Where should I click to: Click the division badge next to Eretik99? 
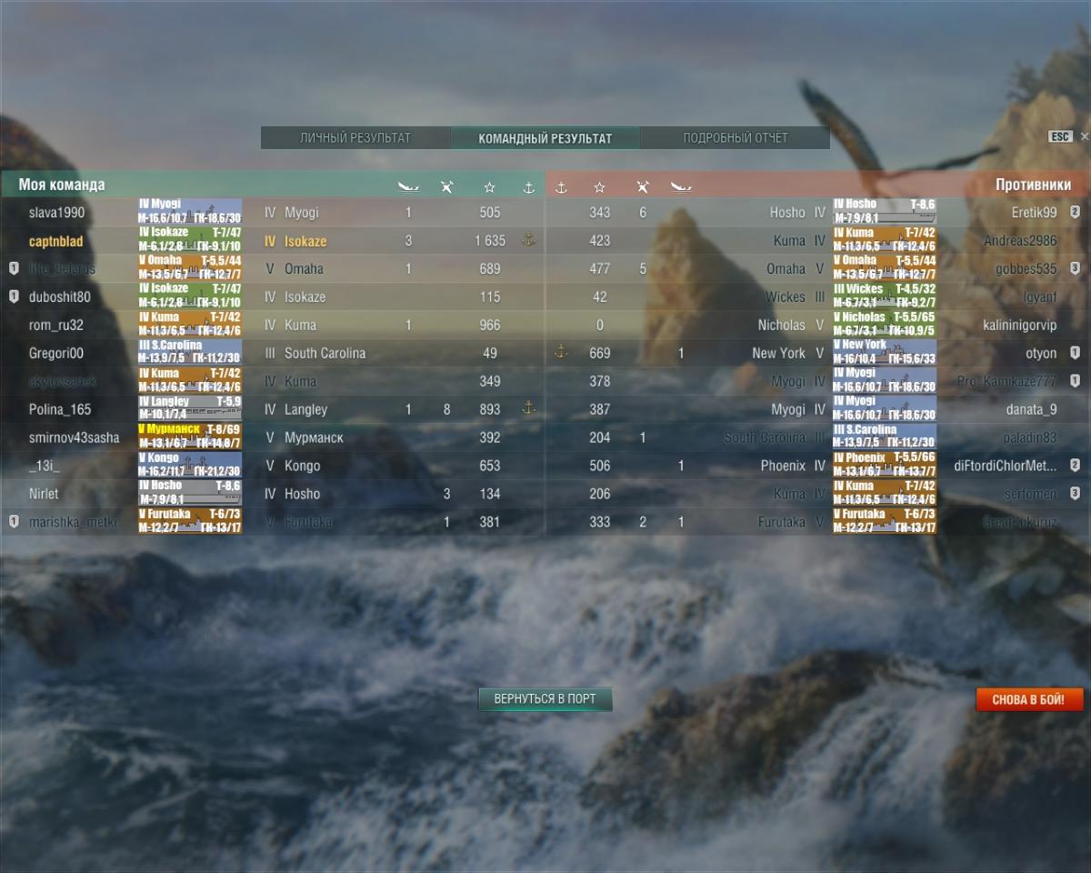pyautogui.click(x=1075, y=212)
